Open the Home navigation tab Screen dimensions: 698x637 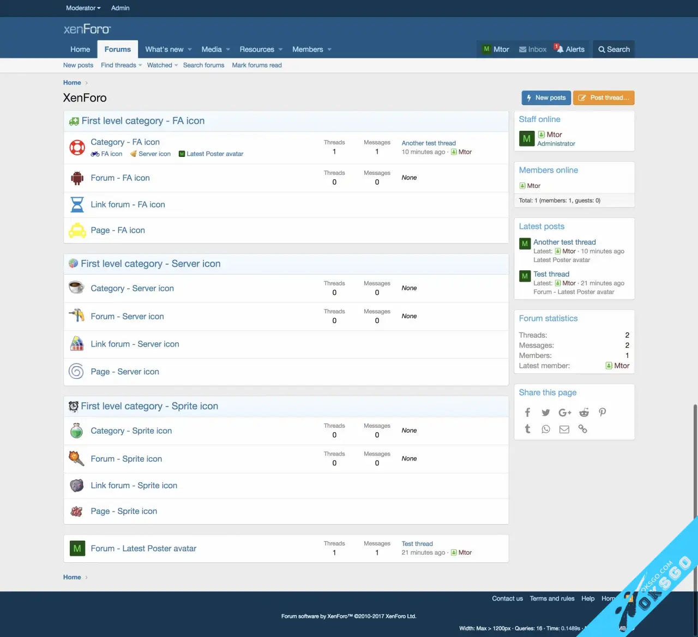80,49
